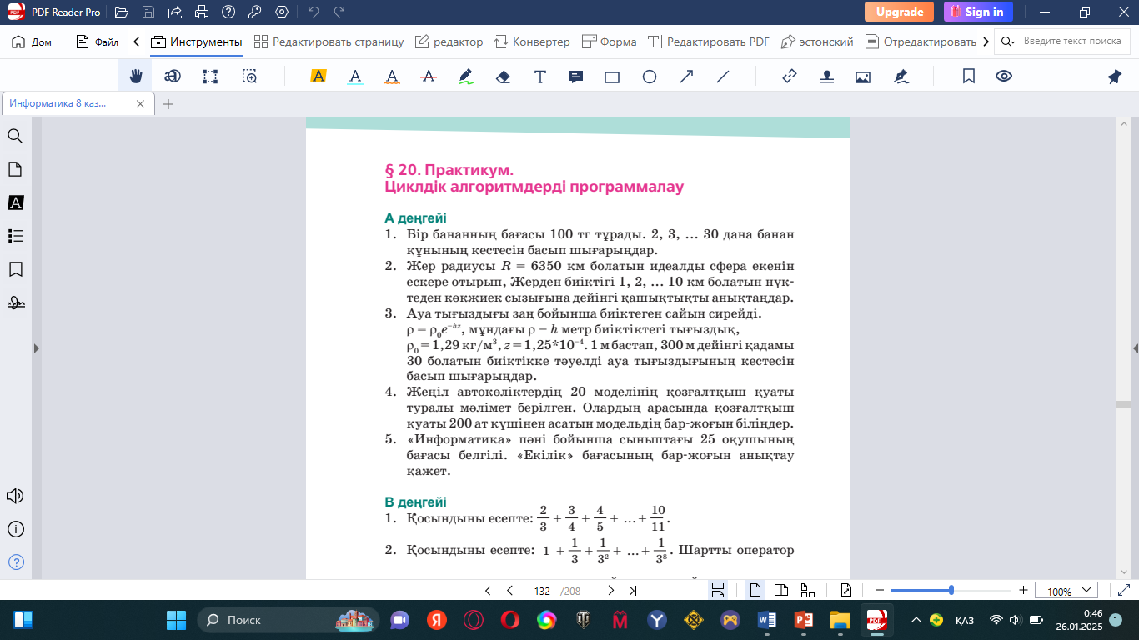The image size is (1139, 640).
Task: Switch to Редактировать PDF tab
Action: [x=709, y=42]
